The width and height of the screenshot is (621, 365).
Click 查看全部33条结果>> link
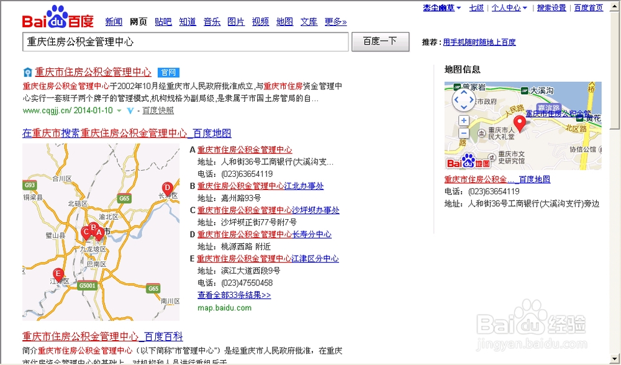point(234,295)
